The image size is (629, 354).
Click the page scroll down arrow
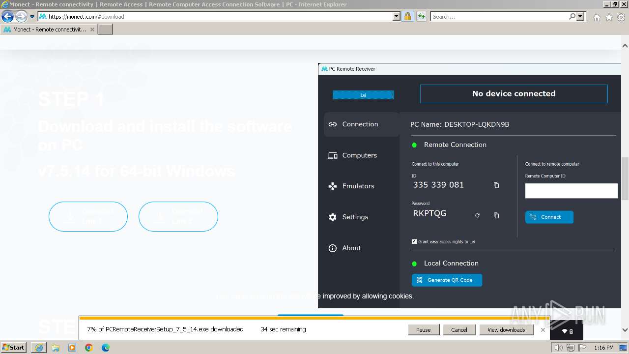(625, 330)
